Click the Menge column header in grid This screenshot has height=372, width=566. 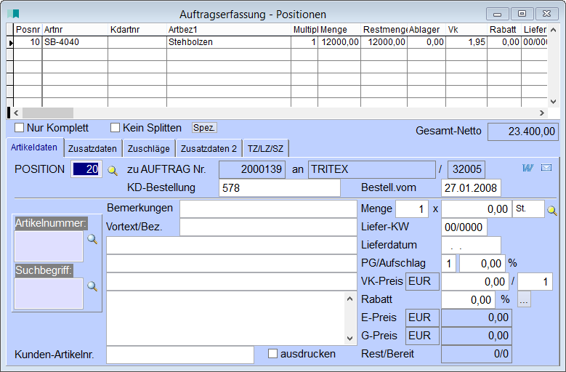click(339, 30)
